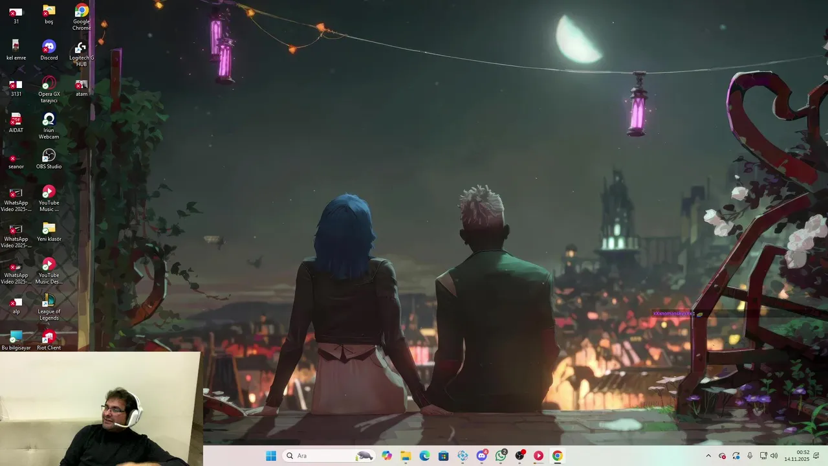Open Microsoft Store from the taskbar
828x466 pixels.
pos(443,456)
